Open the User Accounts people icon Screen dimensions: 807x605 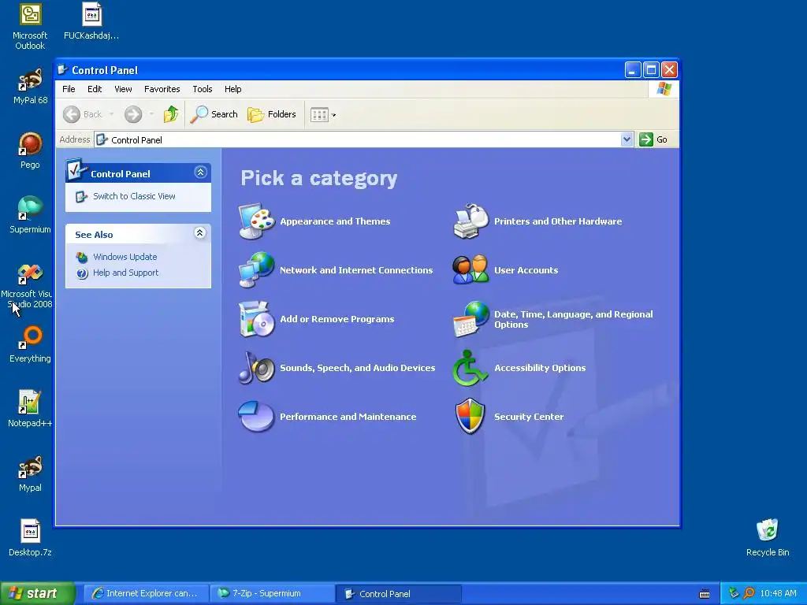click(x=471, y=270)
